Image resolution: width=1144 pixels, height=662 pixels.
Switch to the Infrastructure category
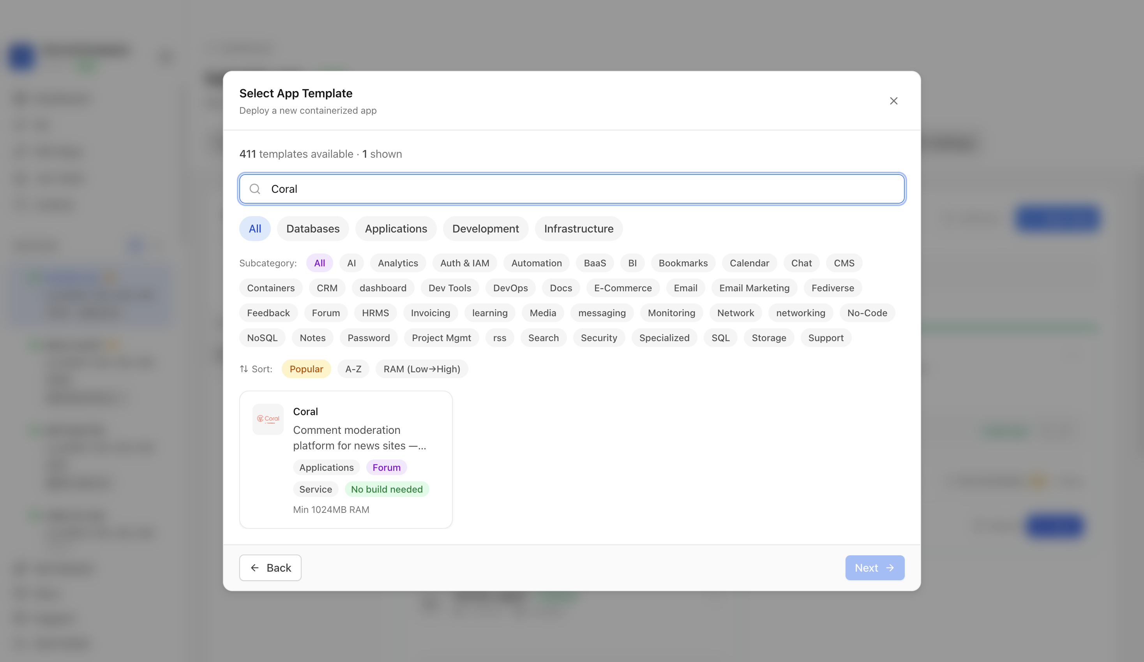579,229
